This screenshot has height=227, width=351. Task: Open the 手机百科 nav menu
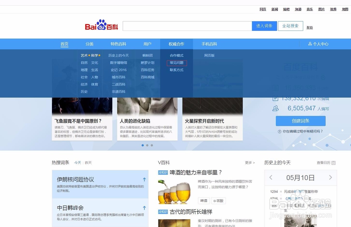(209, 44)
